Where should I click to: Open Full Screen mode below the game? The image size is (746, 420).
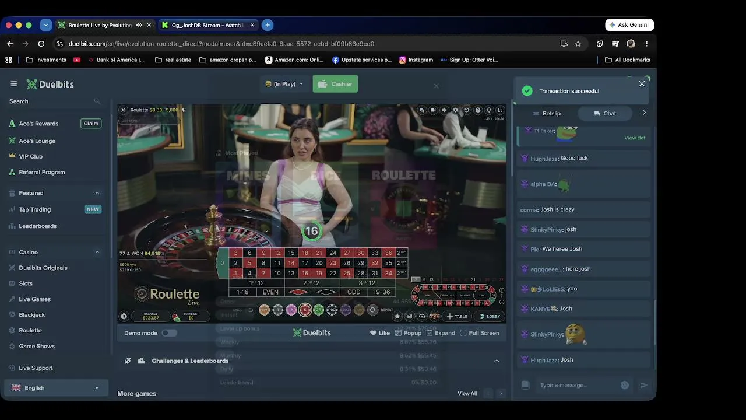[x=480, y=333]
